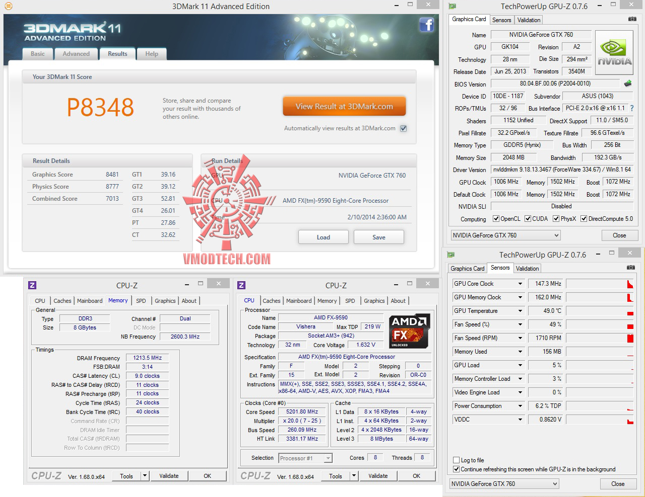Click the title bar Z icon of CPU-Z CPU window

[241, 285]
